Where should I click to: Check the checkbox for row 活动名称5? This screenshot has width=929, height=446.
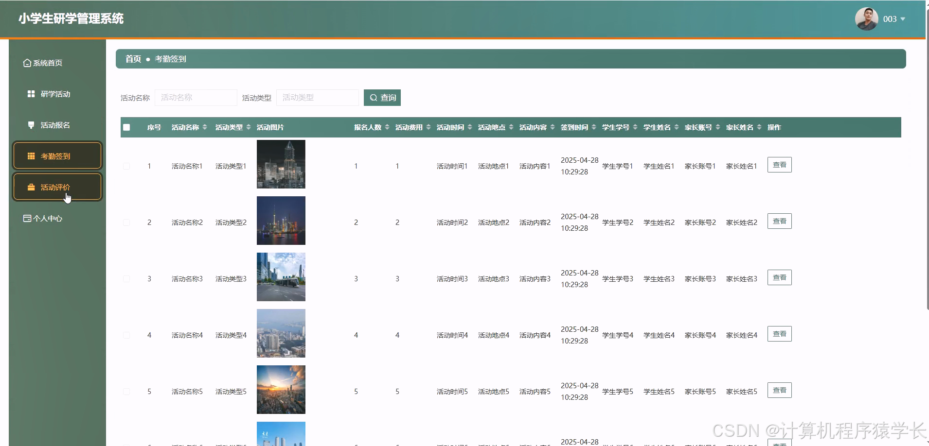tap(126, 392)
